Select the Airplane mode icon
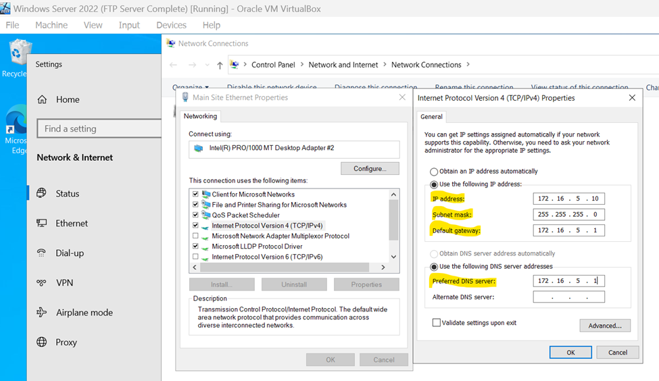659x381 pixels. click(x=41, y=312)
